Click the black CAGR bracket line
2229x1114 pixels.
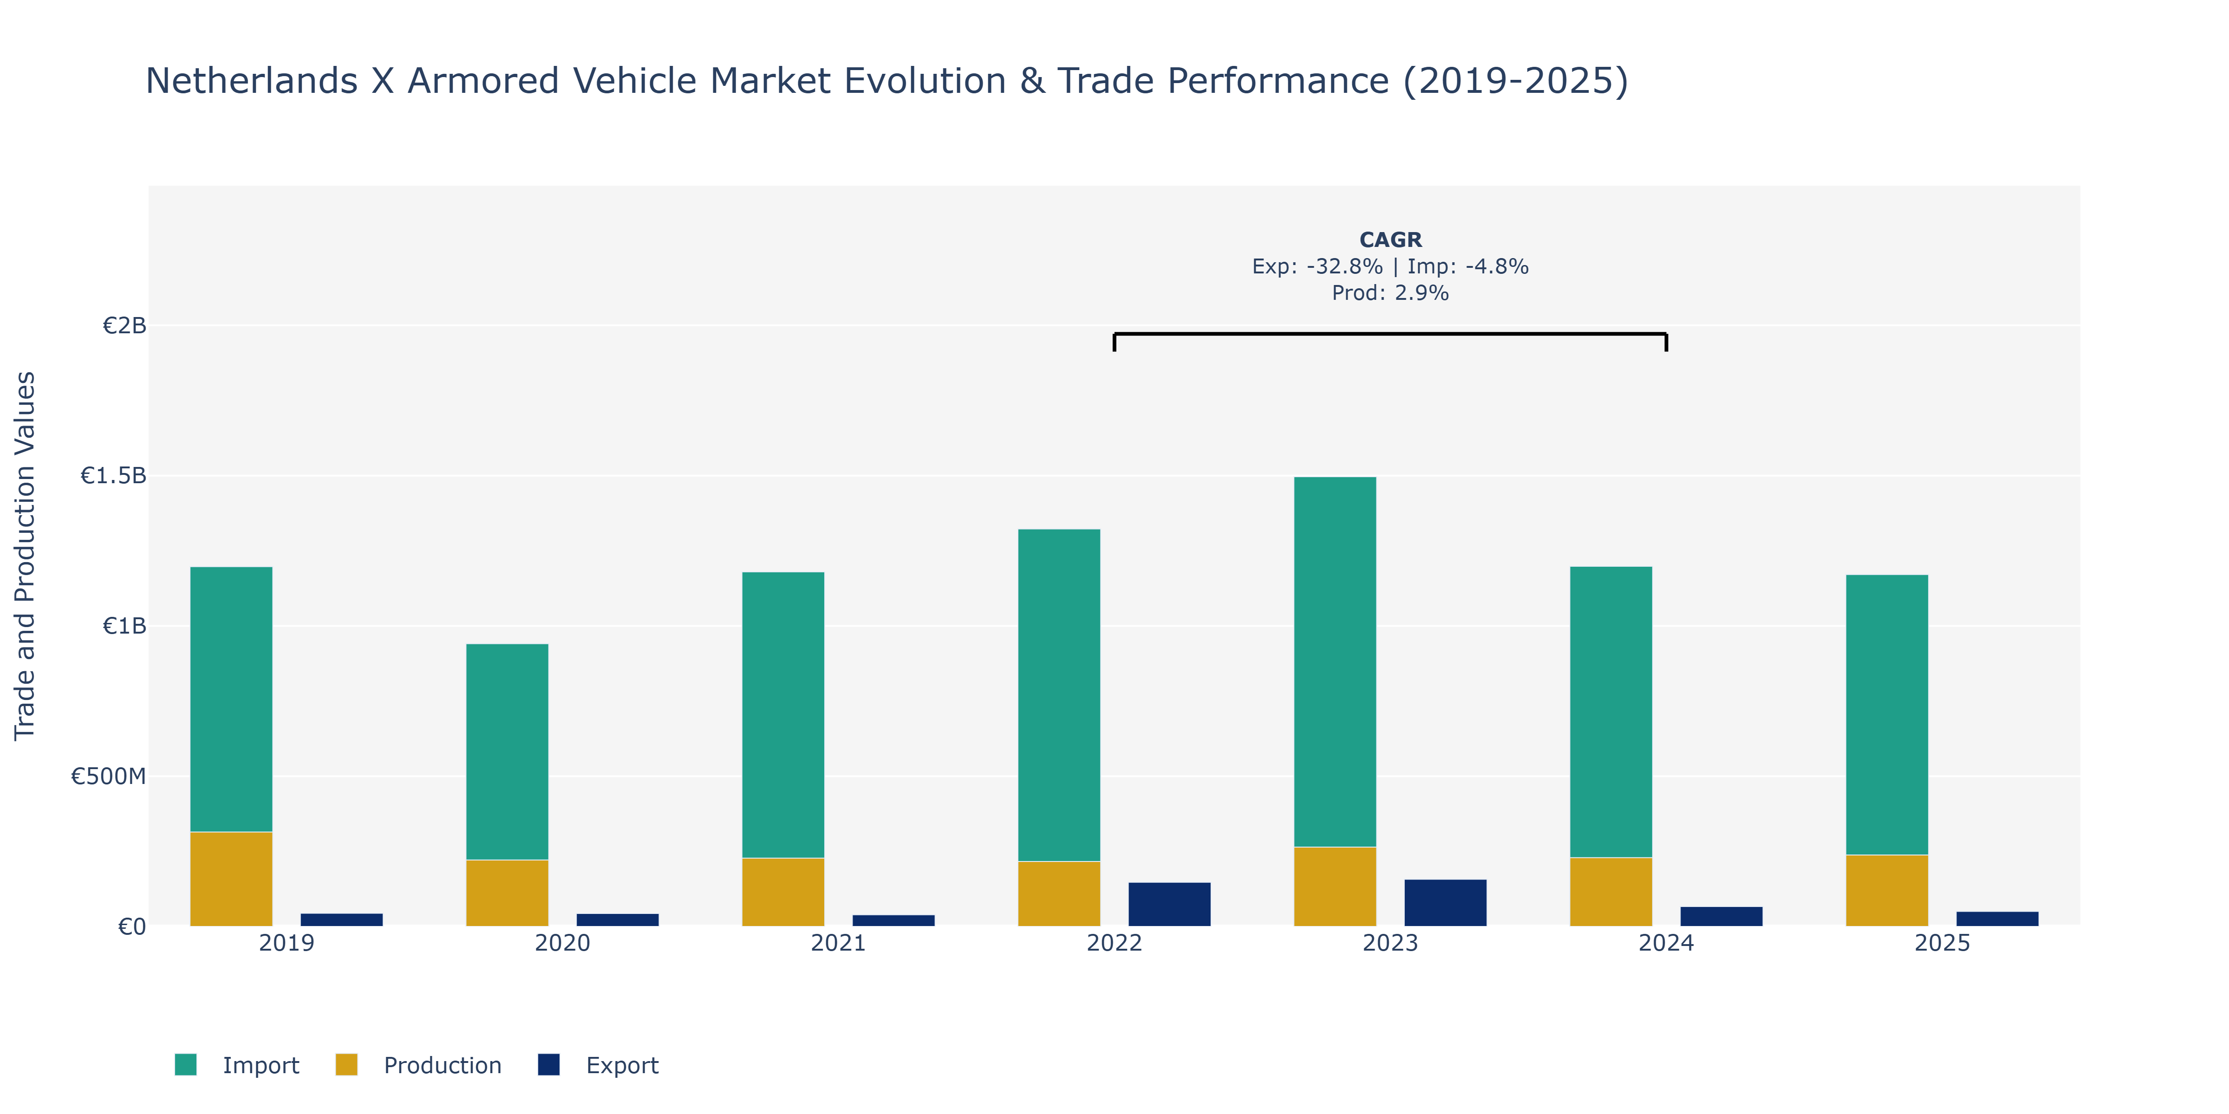(x=1390, y=334)
